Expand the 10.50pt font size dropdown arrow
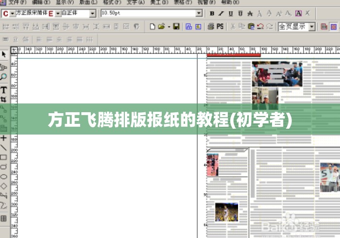The image size is (340, 238). 199,13
